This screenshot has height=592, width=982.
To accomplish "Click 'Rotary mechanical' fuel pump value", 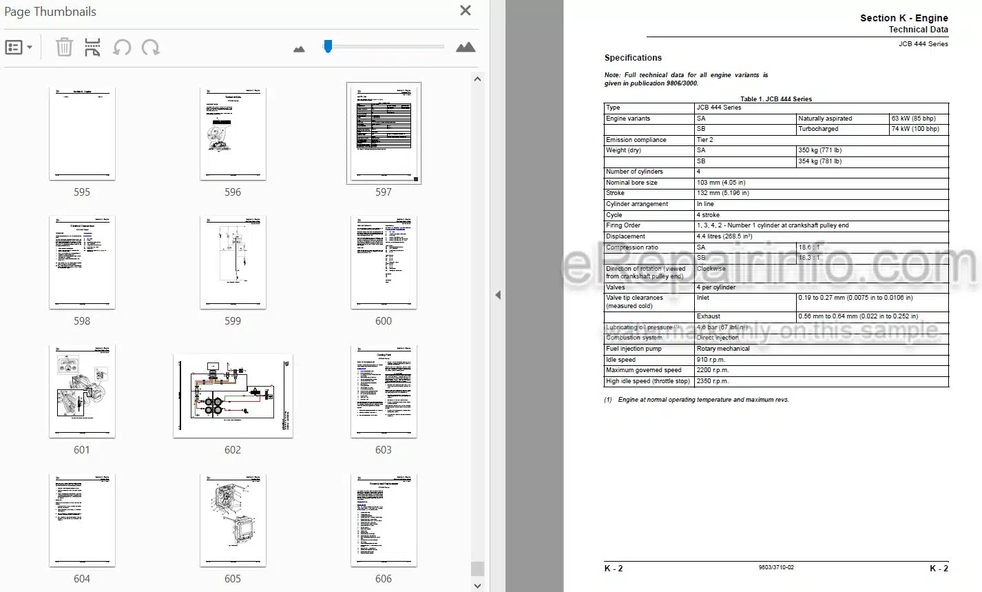I will (723, 349).
